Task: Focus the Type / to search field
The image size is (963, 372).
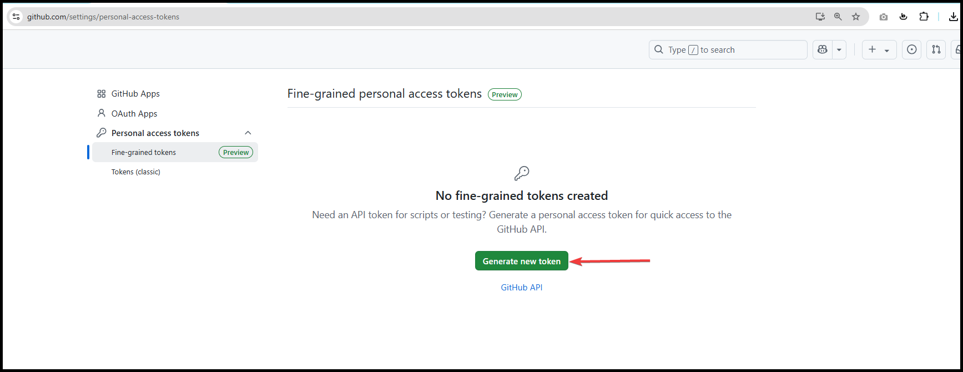Action: pos(728,49)
